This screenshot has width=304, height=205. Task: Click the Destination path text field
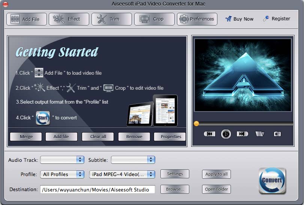97,190
